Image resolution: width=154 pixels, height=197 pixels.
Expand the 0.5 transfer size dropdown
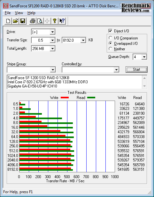pyautogui.click(x=52, y=40)
